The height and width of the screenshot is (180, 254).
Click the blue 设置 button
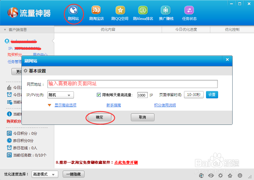coord(212,95)
